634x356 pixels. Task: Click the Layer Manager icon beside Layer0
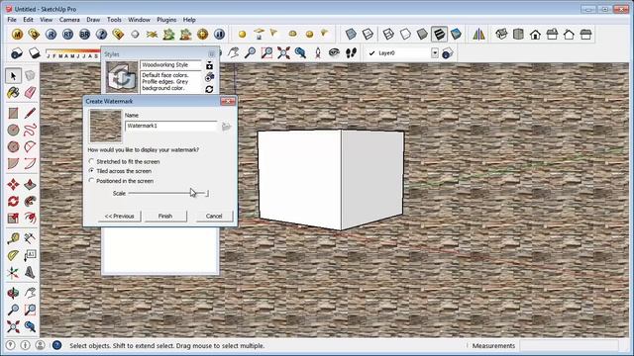click(447, 52)
